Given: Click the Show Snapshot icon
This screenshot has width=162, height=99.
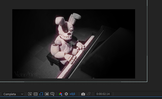Looking at the screenshot, I should click(89, 94).
